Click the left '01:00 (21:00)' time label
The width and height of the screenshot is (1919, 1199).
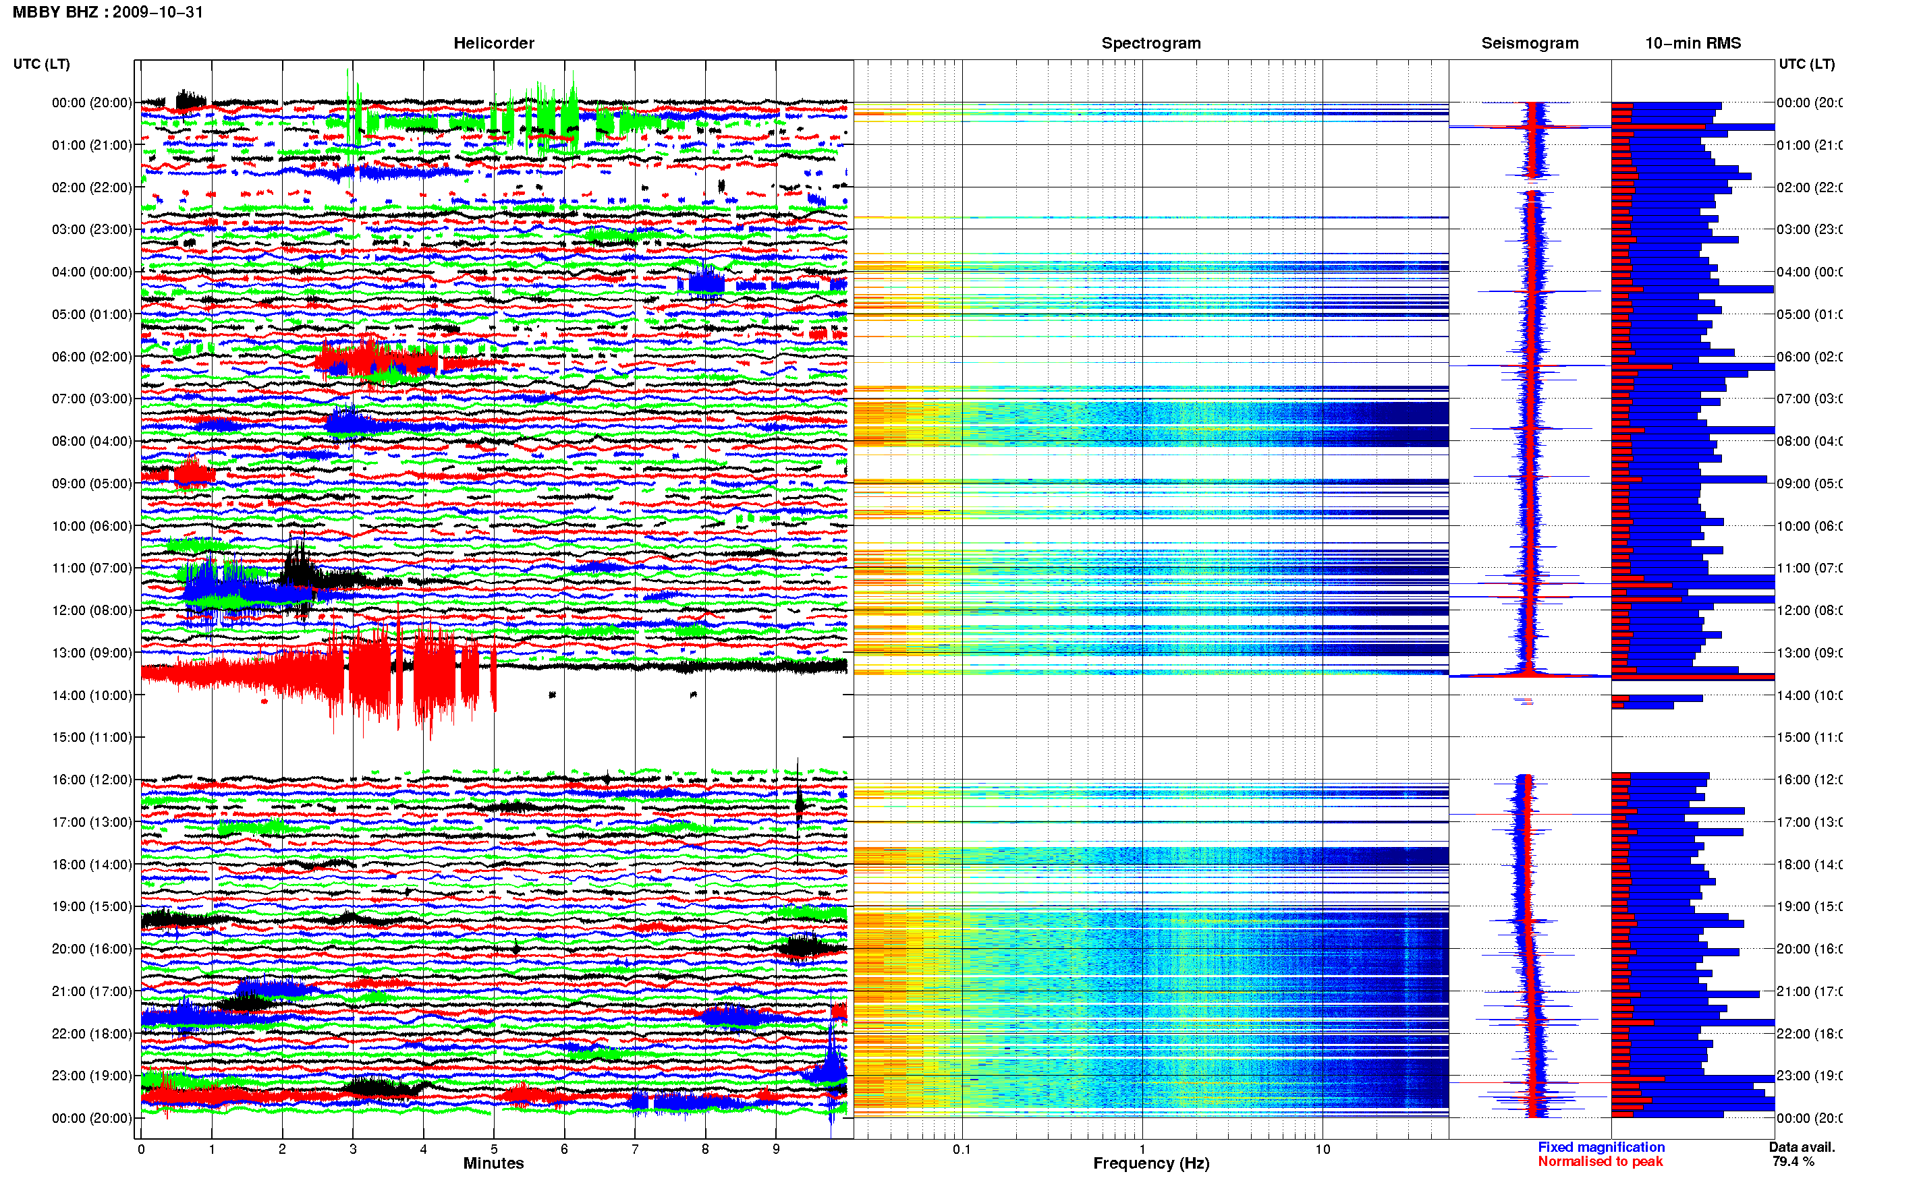(x=92, y=145)
